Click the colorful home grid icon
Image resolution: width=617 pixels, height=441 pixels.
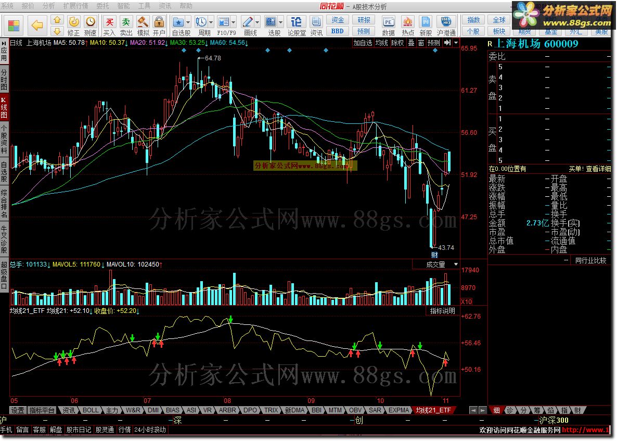(x=14, y=26)
